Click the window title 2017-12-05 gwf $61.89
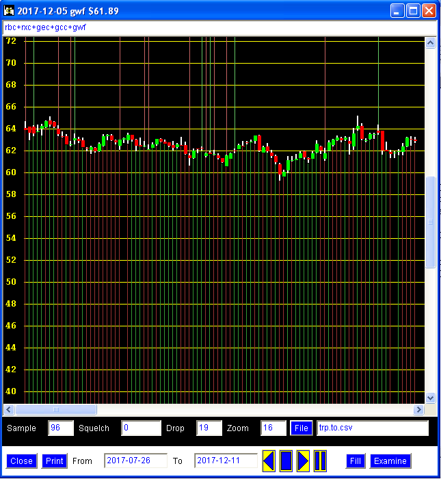Screen dimensions: 441x479 coord(68,12)
